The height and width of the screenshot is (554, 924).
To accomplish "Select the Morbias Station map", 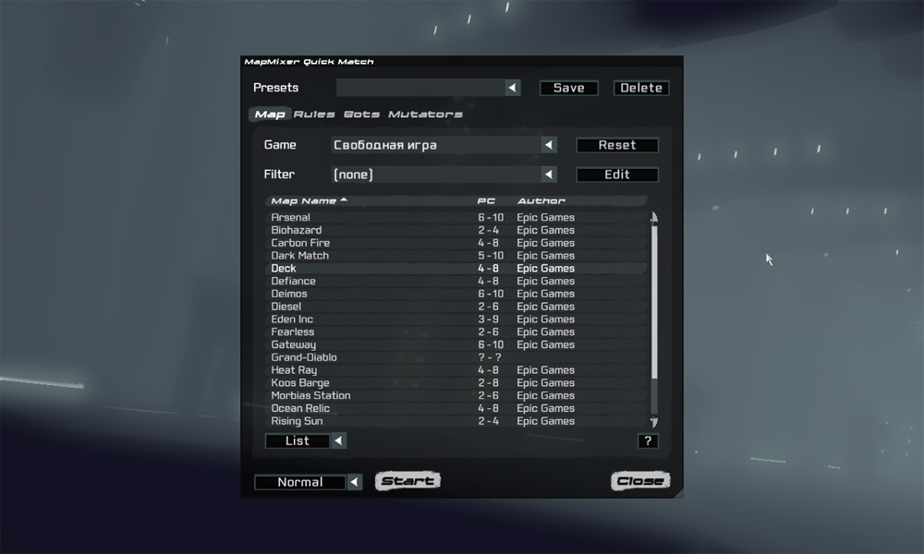I will 456,395.
